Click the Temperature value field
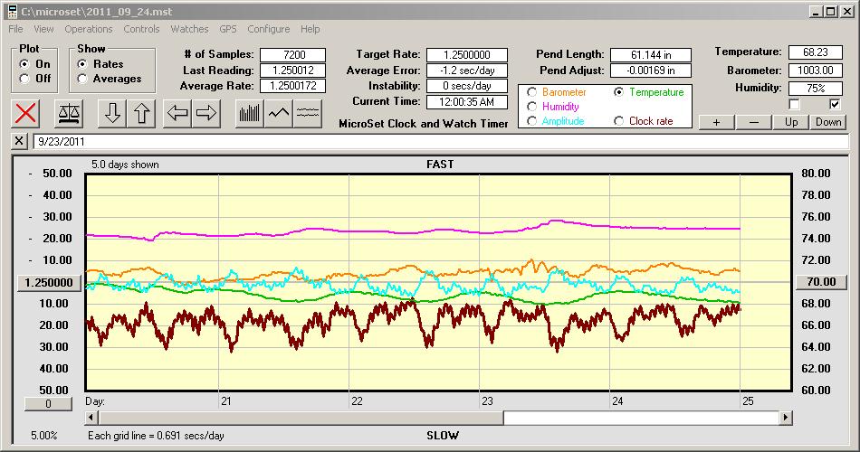860x452 pixels. tap(815, 52)
